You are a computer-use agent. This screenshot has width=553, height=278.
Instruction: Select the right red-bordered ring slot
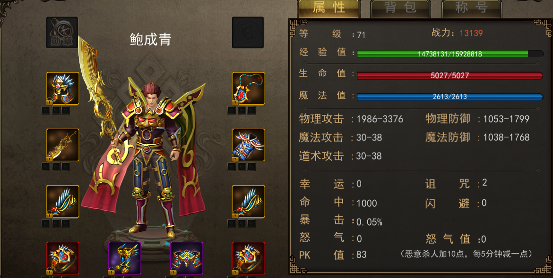(248, 258)
